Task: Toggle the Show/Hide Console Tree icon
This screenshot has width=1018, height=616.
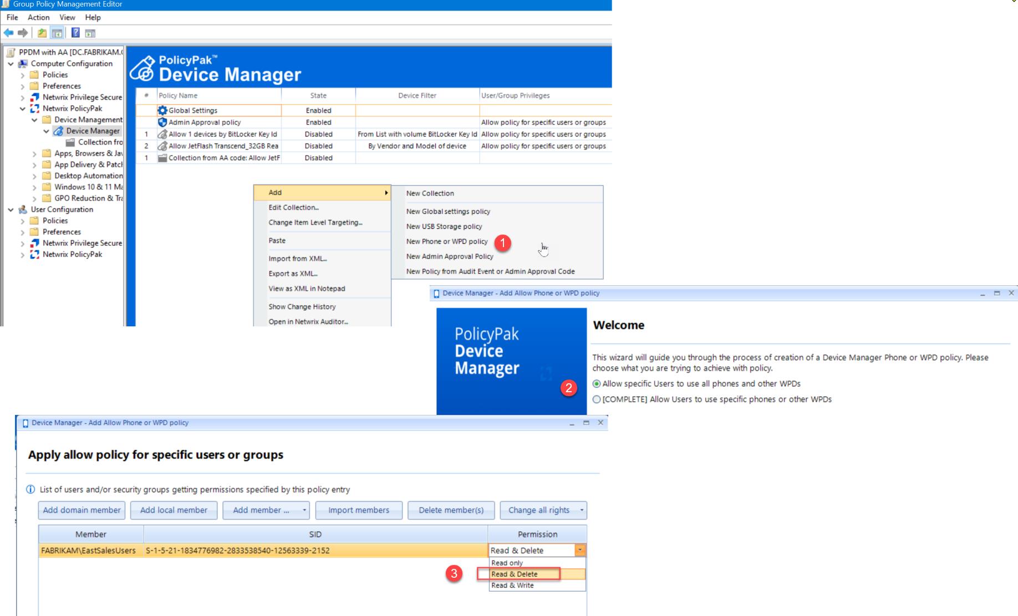Action: tap(57, 33)
